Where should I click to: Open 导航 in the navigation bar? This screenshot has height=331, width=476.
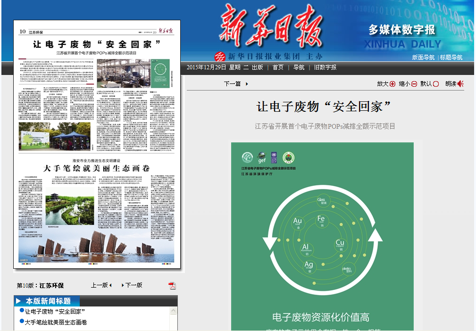coord(299,67)
